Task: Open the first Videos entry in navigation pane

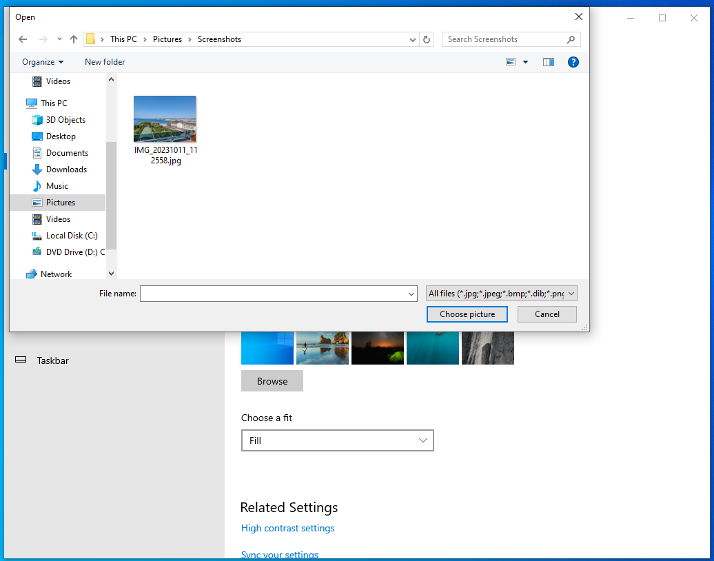Action: (58, 81)
